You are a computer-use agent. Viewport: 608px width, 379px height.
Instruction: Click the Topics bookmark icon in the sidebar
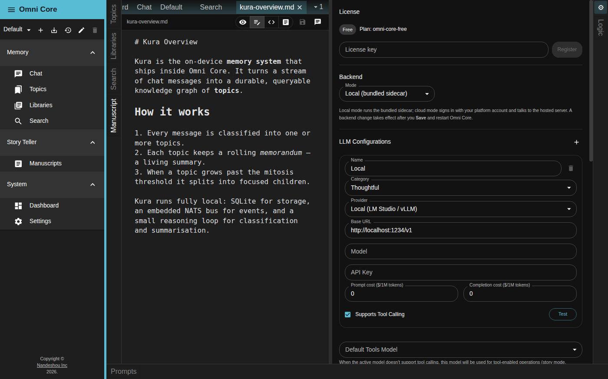pyautogui.click(x=18, y=89)
